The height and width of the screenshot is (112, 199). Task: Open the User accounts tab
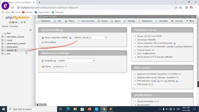[x=86, y=21]
